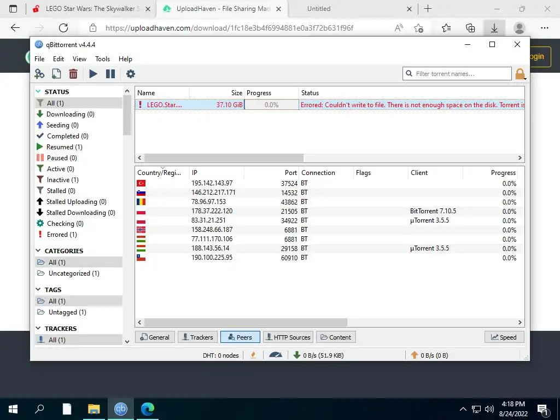Open the Tools menu
The height and width of the screenshot is (420, 560).
(102, 59)
